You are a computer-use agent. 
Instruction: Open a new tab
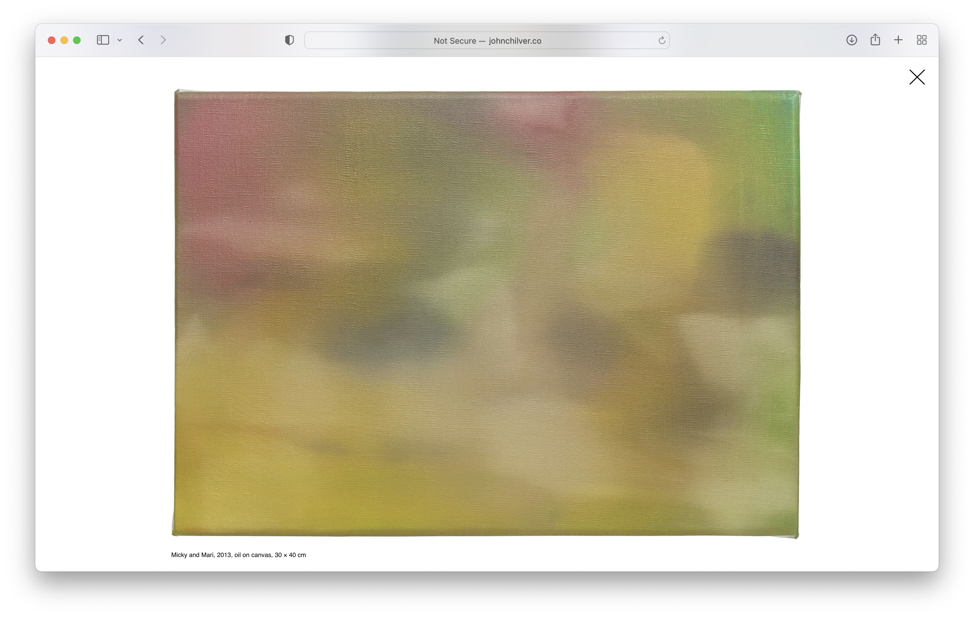click(898, 40)
